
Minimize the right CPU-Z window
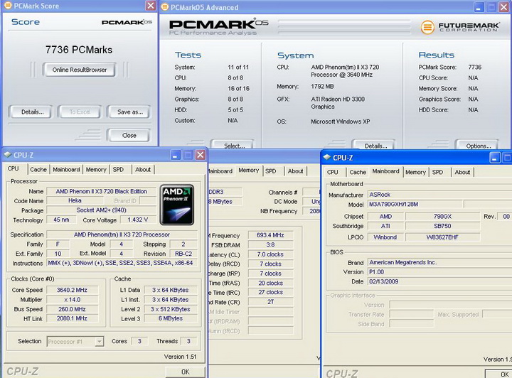pyautogui.click(x=494, y=158)
